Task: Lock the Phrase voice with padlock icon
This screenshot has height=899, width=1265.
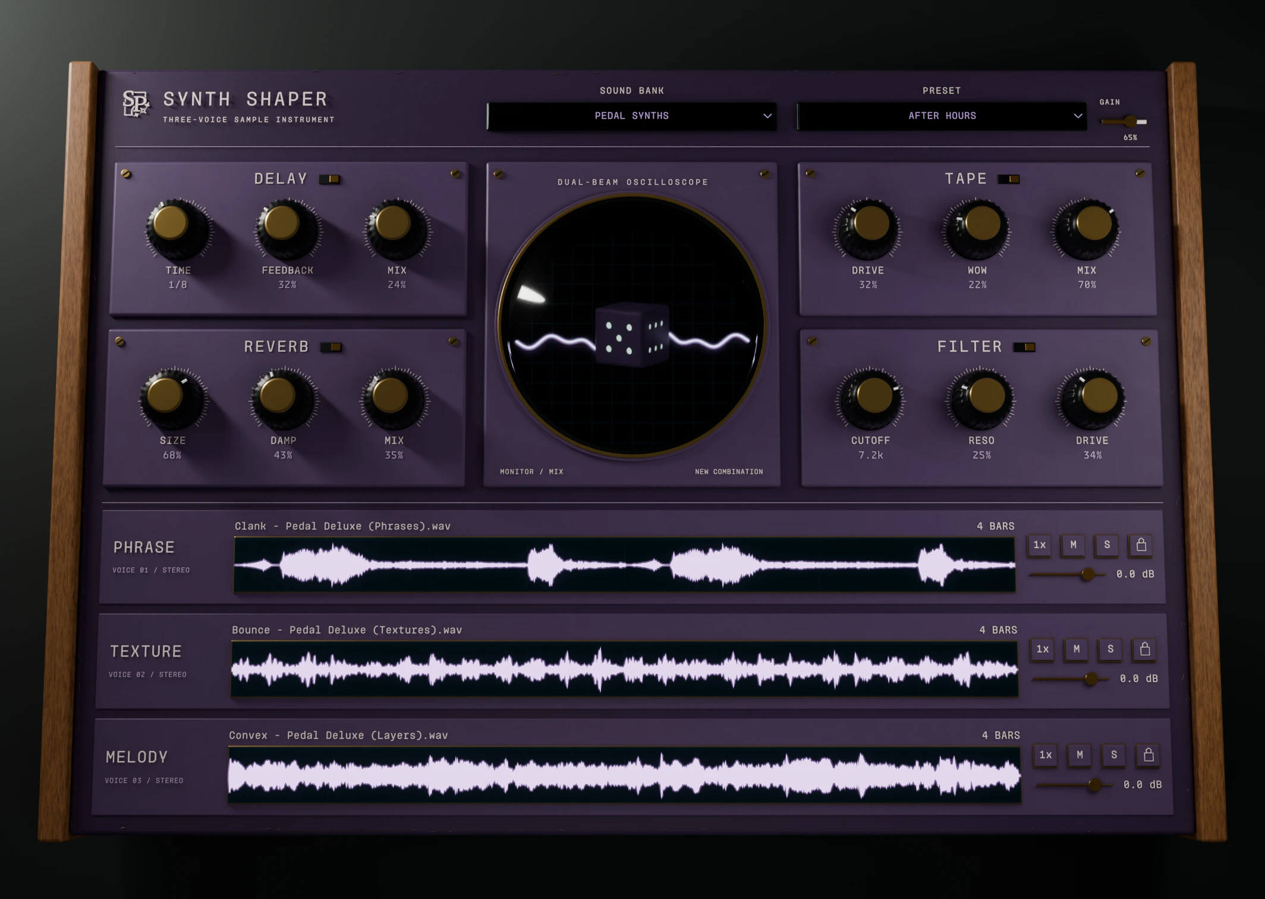Action: [1141, 545]
